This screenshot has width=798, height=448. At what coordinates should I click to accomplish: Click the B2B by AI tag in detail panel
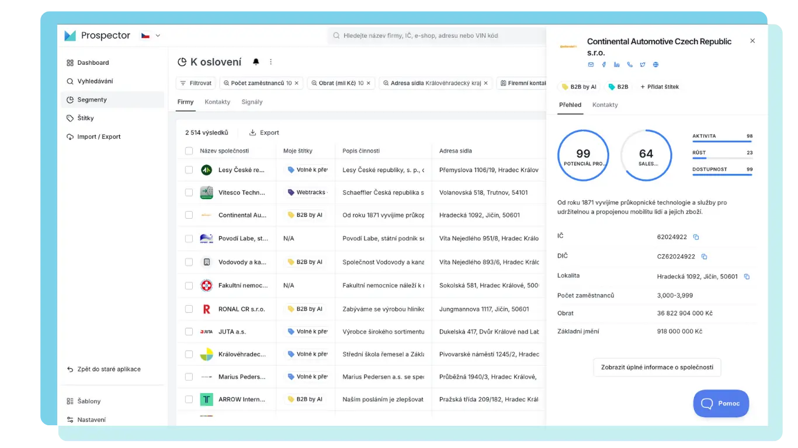579,87
